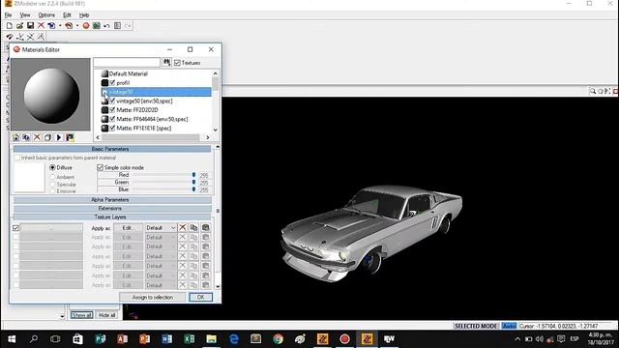Toggle the checkbox next to profil material
619x348 pixels.
112,83
